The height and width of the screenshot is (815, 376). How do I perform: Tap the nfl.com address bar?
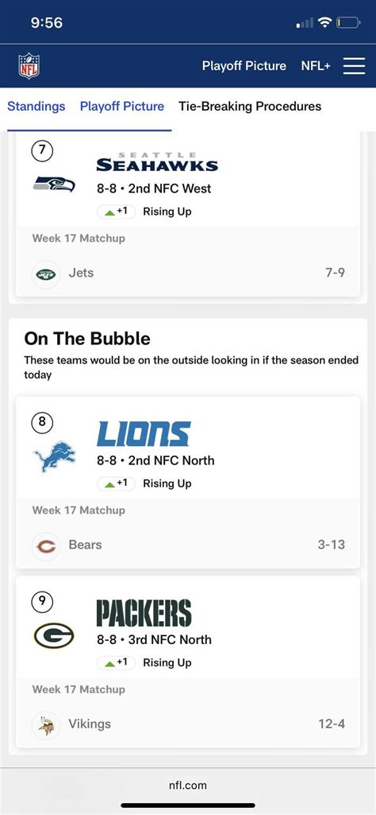(x=188, y=785)
